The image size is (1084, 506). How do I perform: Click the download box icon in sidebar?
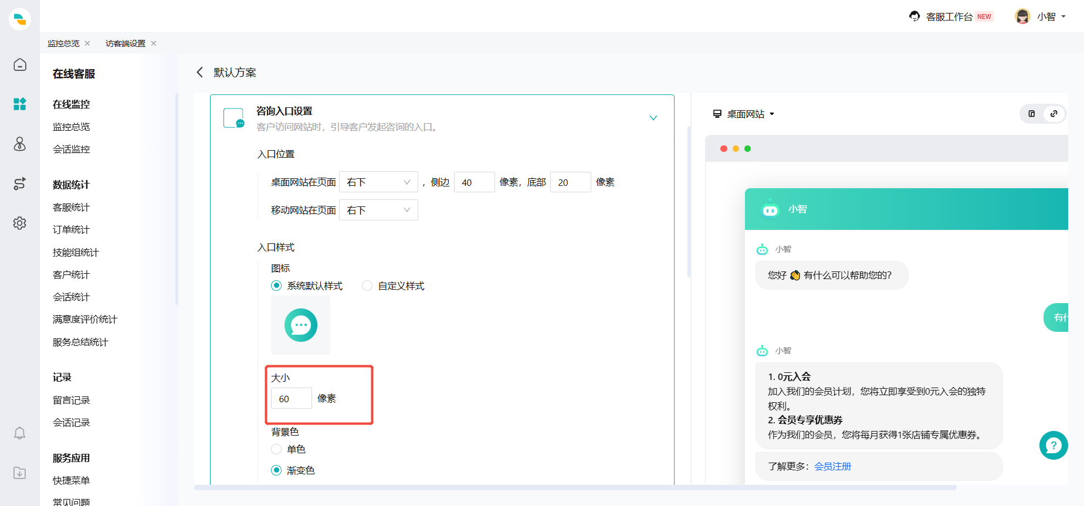pyautogui.click(x=20, y=473)
